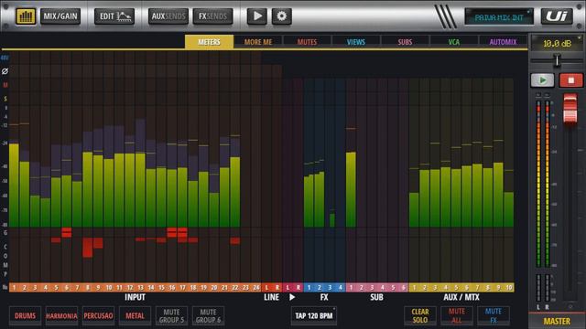Open the MIX/GAIN page
Screen dimensions: 586x329
pyautogui.click(x=60, y=16)
